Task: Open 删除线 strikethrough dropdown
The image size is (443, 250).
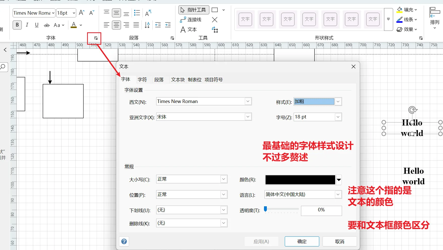Action: point(224,223)
